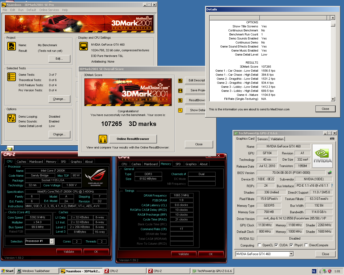Click the floppy icon beside Save Project

[x=180, y=91]
